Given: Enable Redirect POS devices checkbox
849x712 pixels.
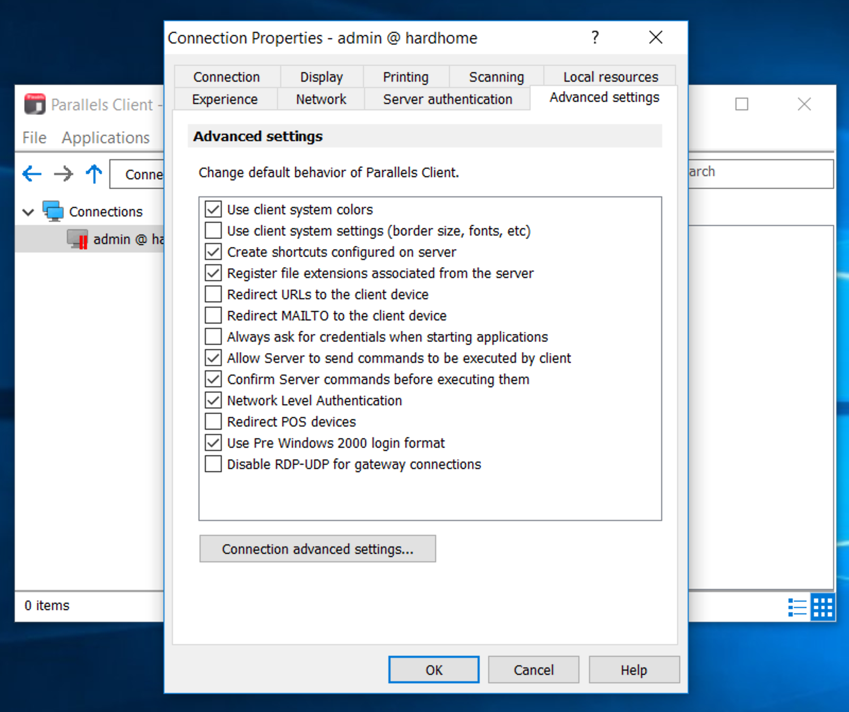Looking at the screenshot, I should tap(213, 422).
